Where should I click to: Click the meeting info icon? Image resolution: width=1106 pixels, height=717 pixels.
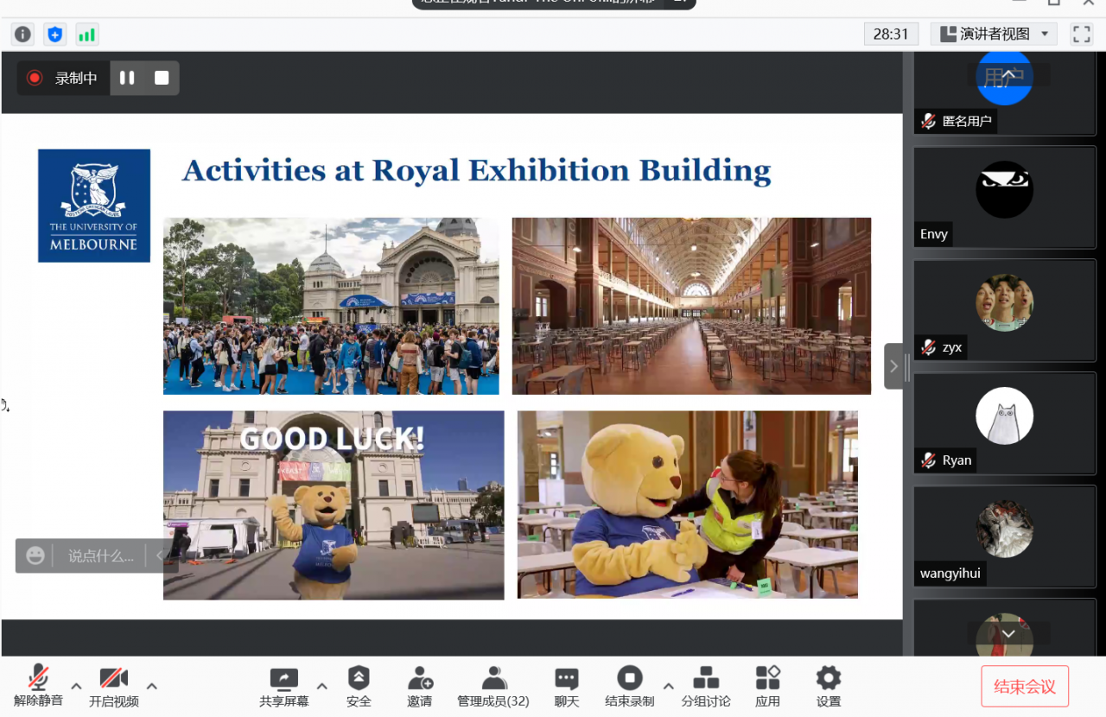point(23,35)
